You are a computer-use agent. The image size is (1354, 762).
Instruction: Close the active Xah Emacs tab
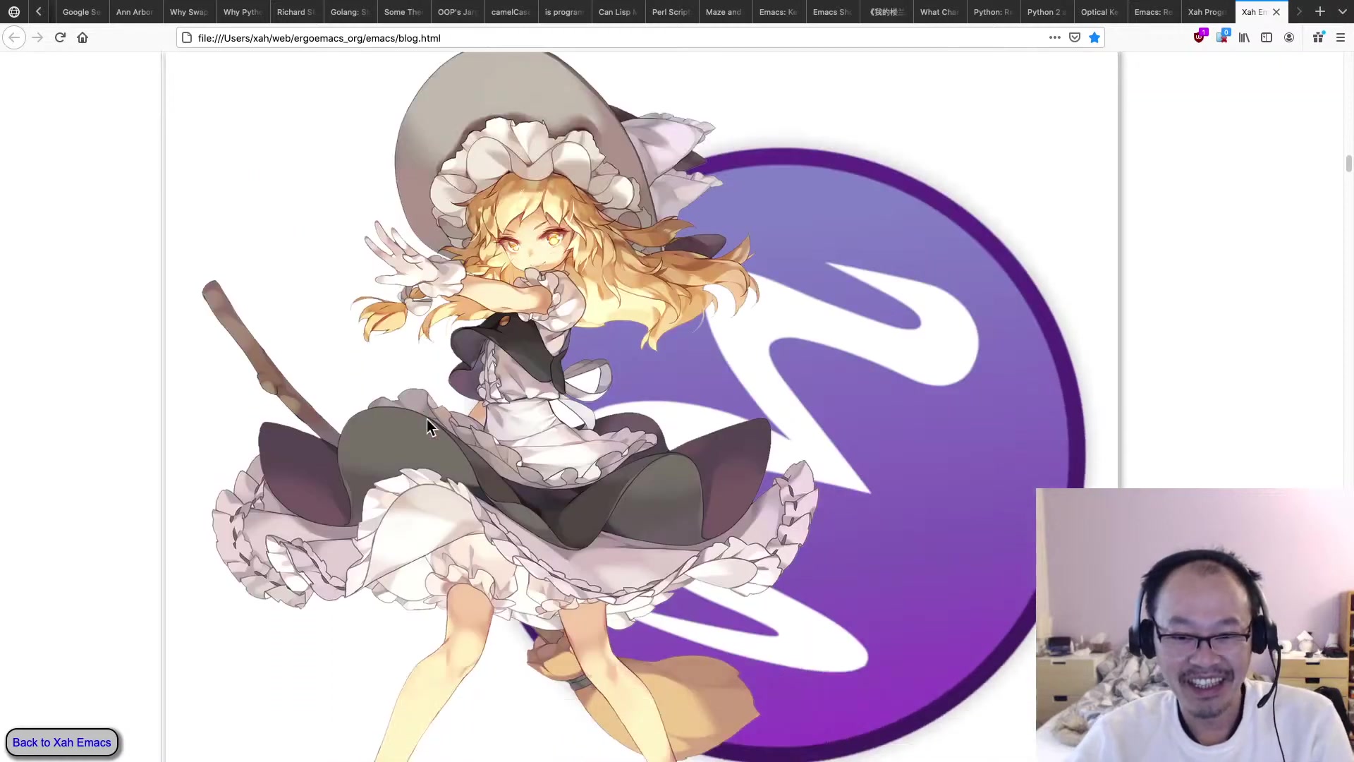[x=1276, y=12]
